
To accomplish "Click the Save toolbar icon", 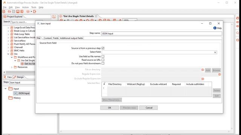I will click(x=18, y=12).
